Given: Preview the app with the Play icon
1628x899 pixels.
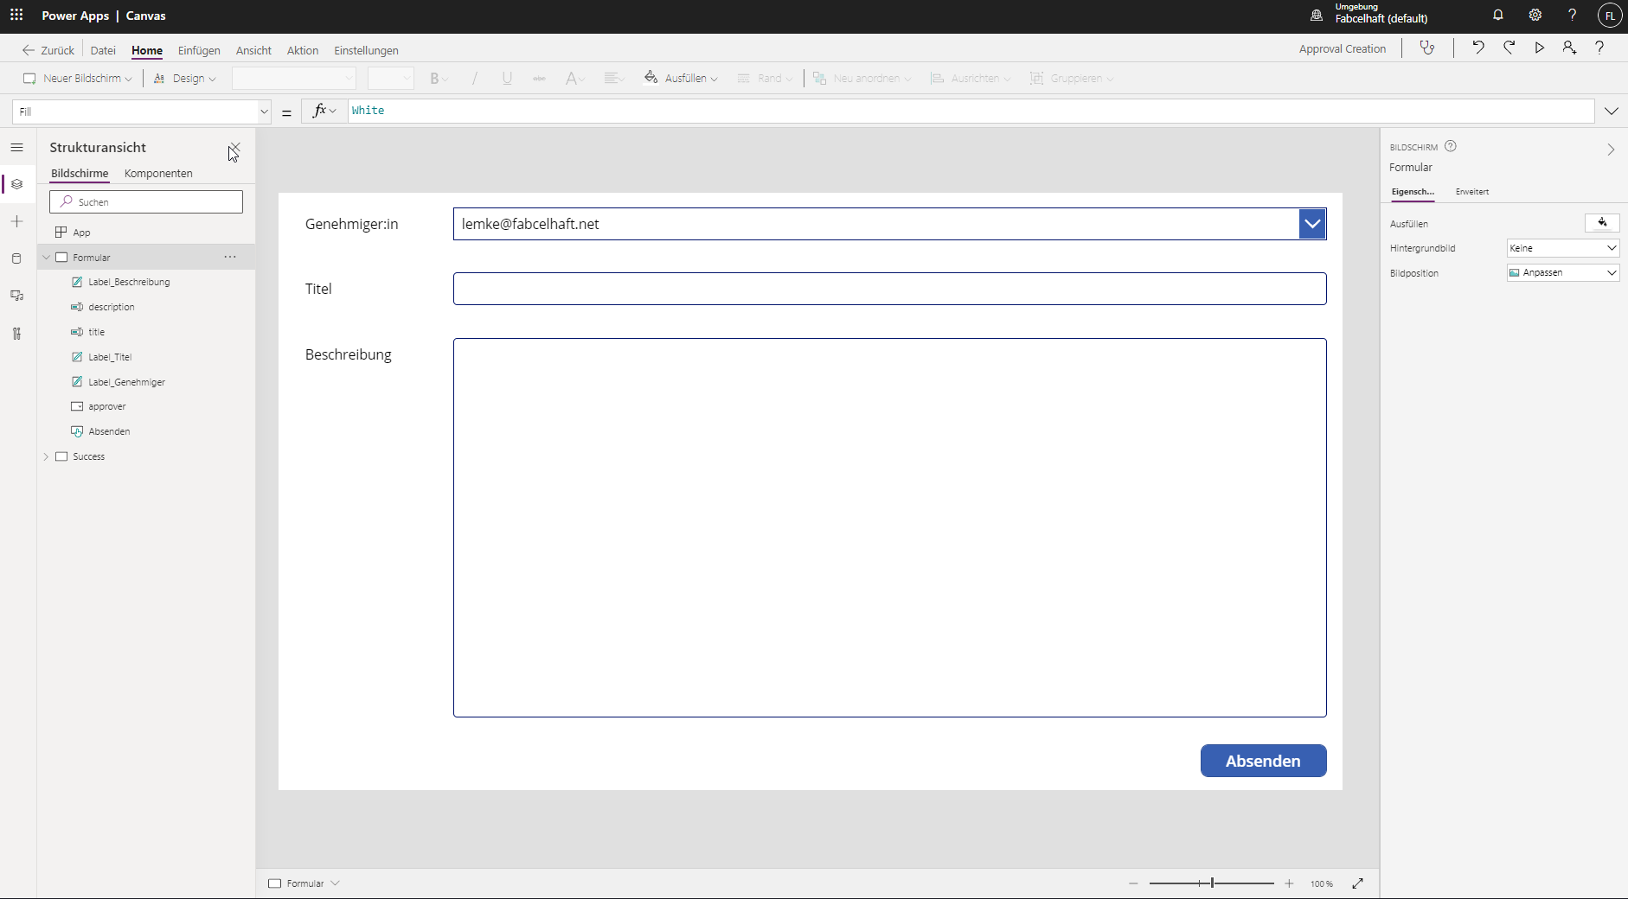Looking at the screenshot, I should (x=1540, y=48).
